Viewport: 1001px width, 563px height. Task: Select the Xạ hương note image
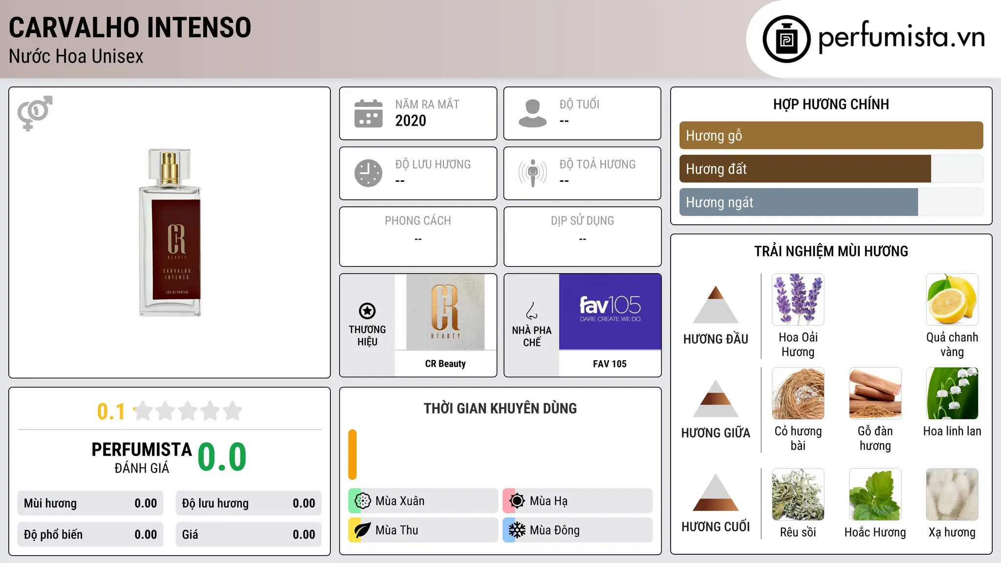952,495
